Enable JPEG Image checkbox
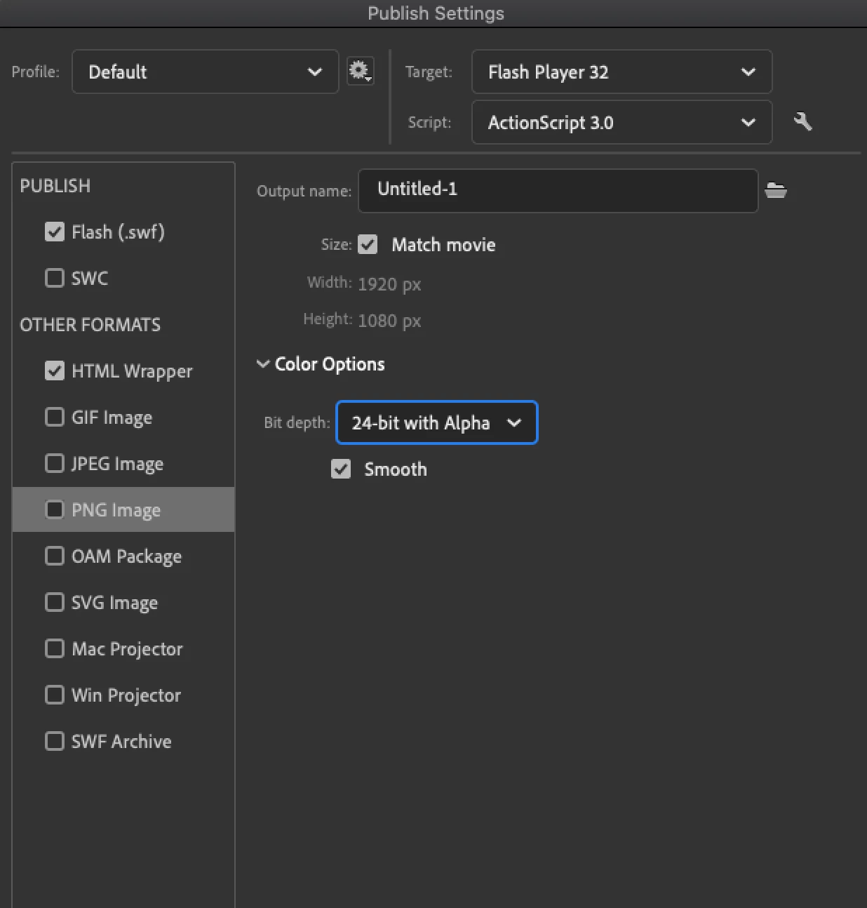Image resolution: width=867 pixels, height=908 pixels. (x=55, y=463)
